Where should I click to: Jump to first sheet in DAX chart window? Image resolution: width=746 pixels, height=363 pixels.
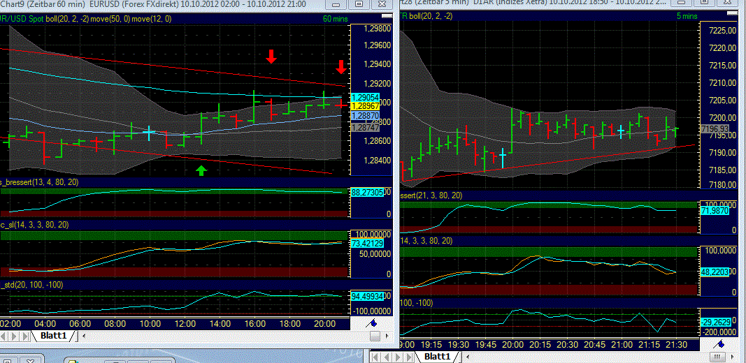click(375, 357)
